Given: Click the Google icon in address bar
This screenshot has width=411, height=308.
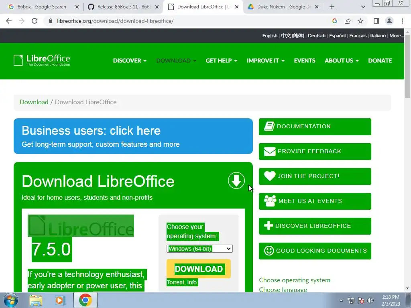Looking at the screenshot, I should click(334, 21).
